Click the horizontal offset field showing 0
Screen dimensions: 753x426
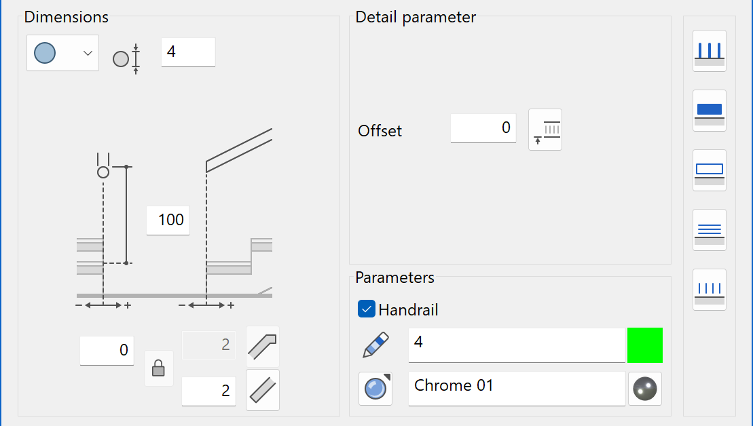tap(107, 351)
